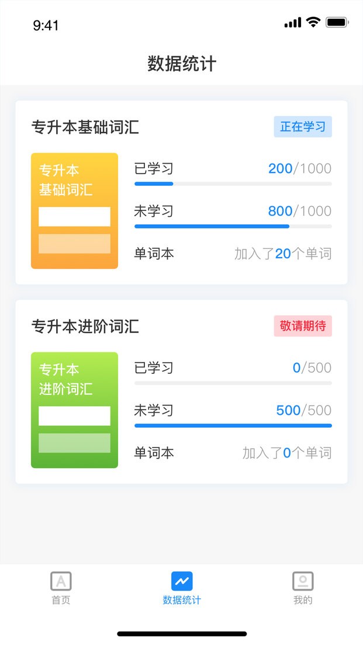Switch to the 我的 tab label

pos(303,600)
